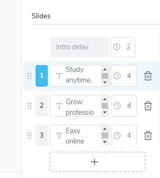Select slide number 3 badge
The height and width of the screenshot is (178, 160).
click(x=42, y=135)
